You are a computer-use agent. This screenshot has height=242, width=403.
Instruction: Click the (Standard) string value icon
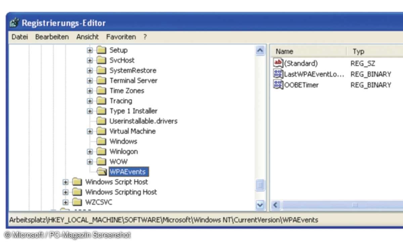point(278,63)
